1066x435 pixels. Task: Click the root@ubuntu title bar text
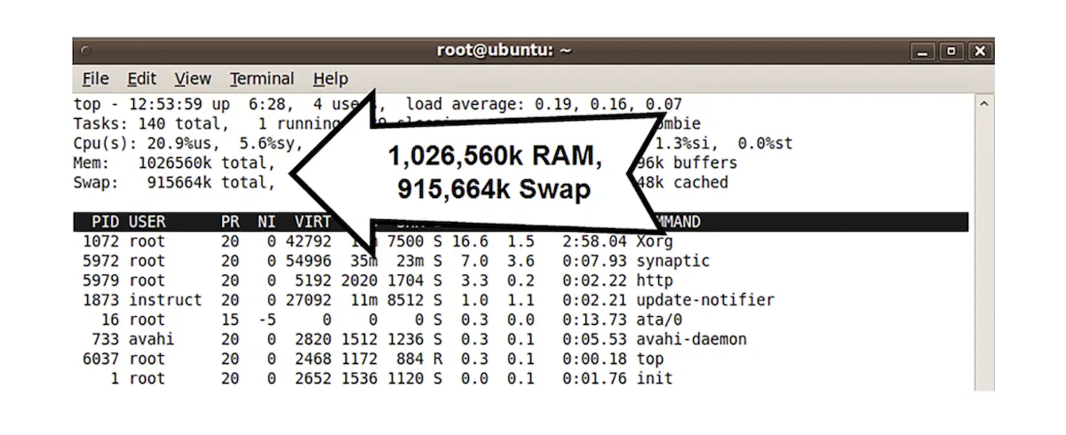coord(504,51)
